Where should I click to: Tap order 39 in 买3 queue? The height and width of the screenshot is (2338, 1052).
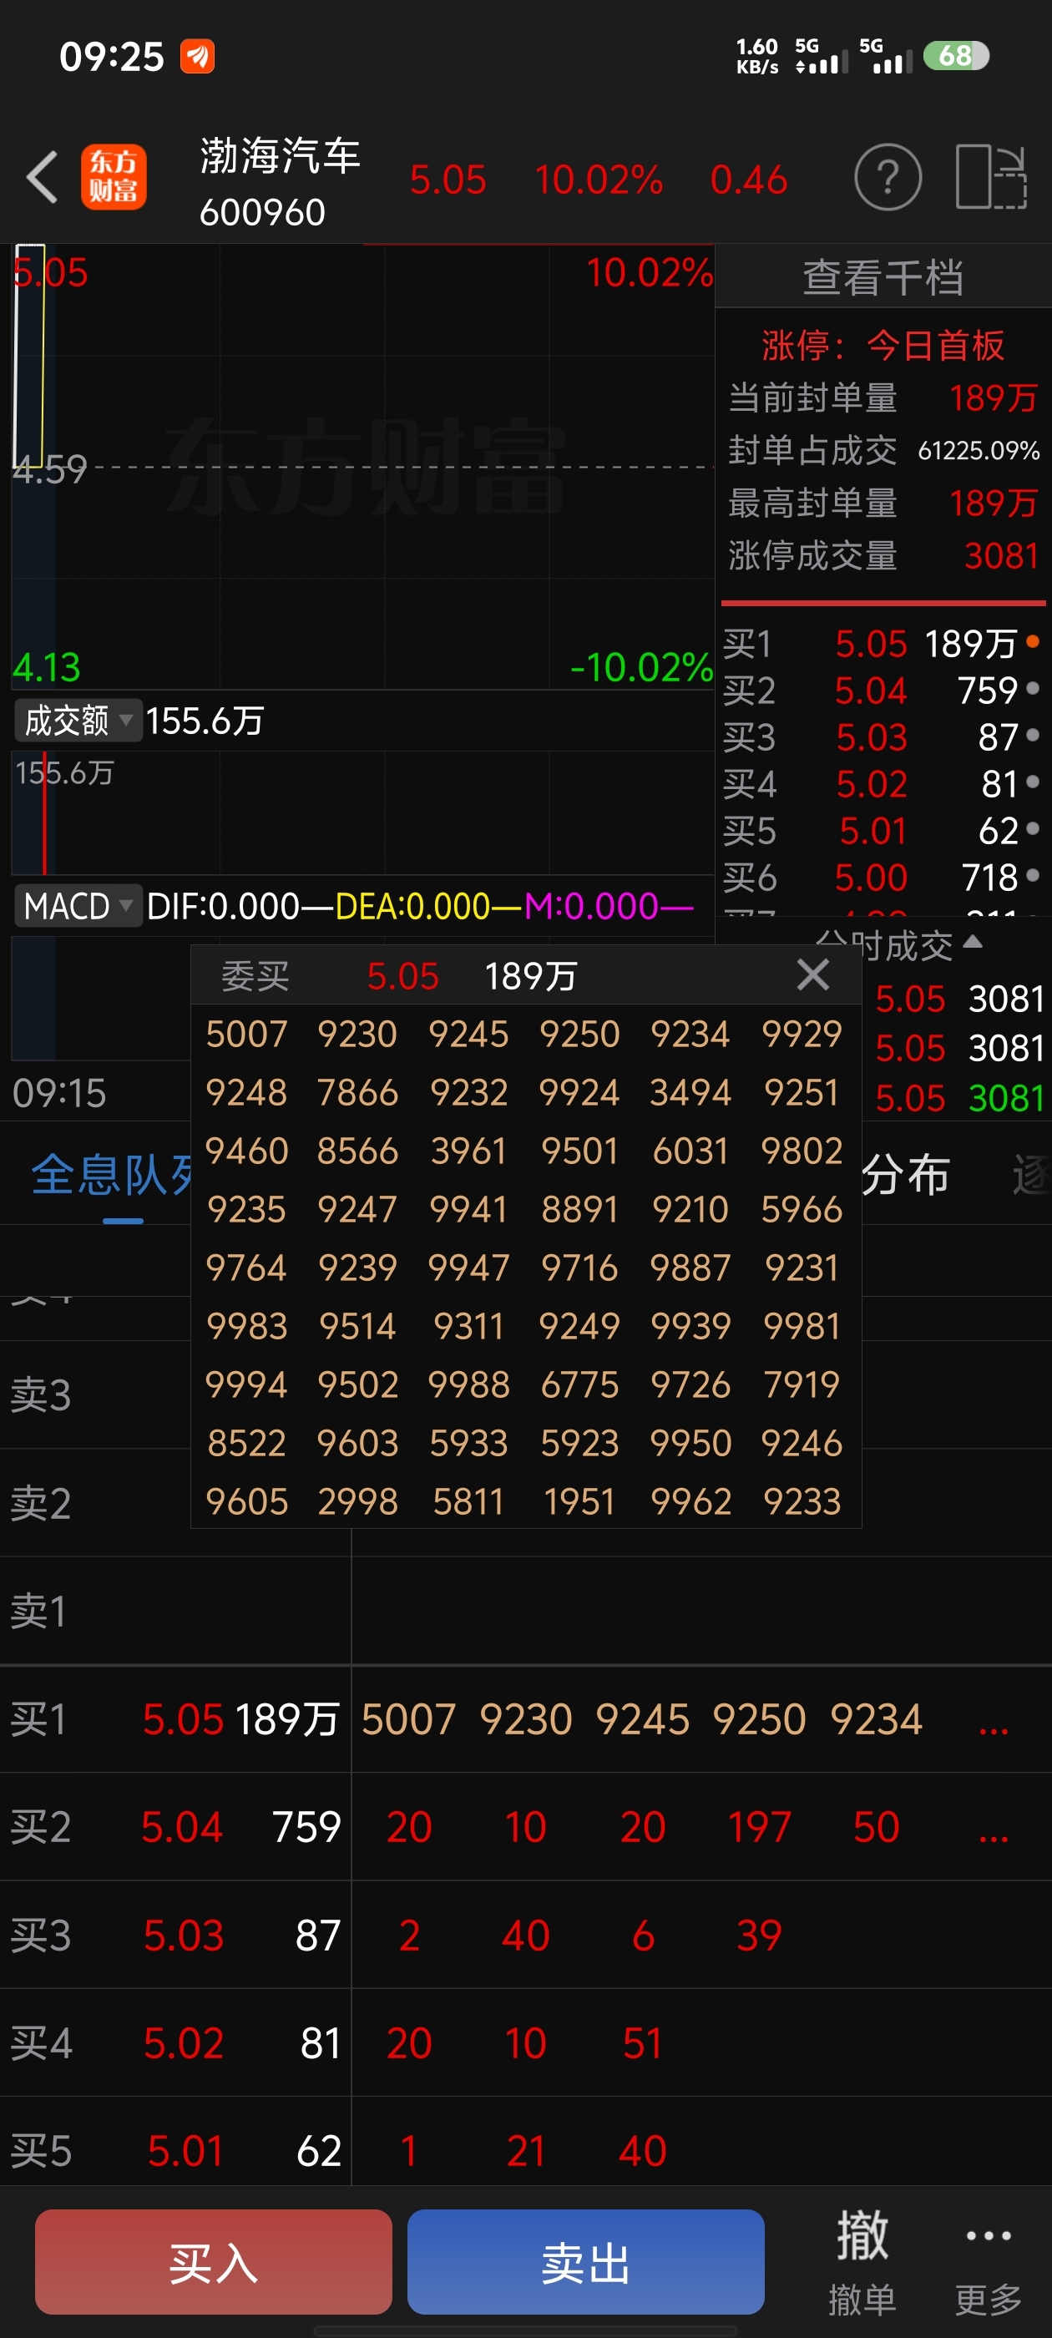tap(760, 1934)
